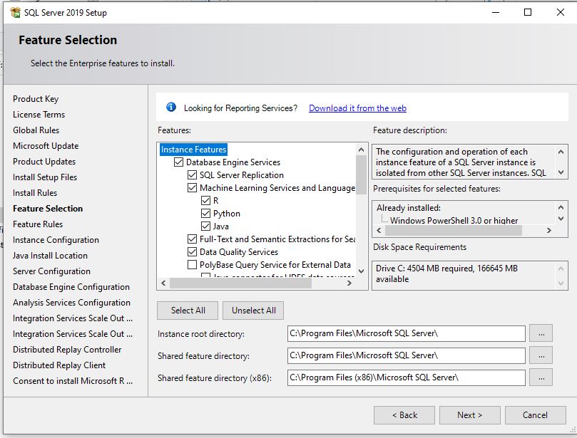Click the Next button
The height and width of the screenshot is (438, 577).
[469, 414]
